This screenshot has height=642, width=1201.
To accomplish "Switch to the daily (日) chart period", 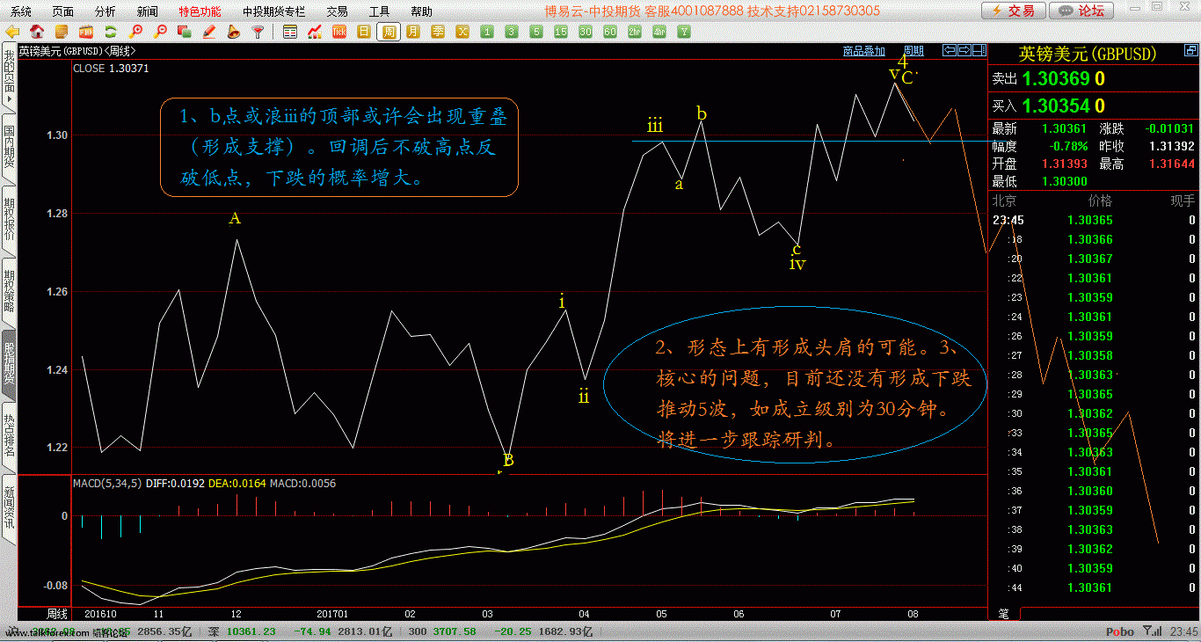I will pyautogui.click(x=364, y=32).
